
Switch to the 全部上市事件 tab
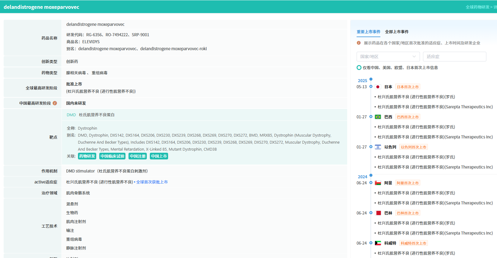[397, 32]
